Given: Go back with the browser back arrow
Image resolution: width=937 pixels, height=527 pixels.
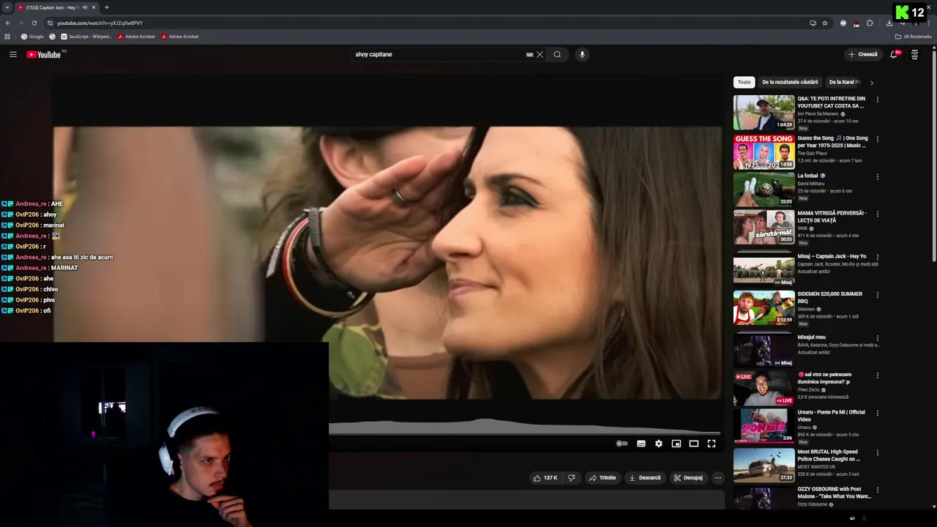Looking at the screenshot, I should point(8,23).
